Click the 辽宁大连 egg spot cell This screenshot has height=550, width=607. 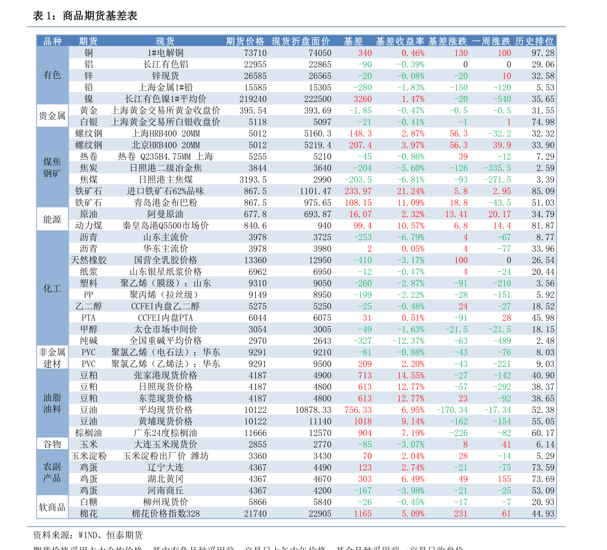pos(165,467)
